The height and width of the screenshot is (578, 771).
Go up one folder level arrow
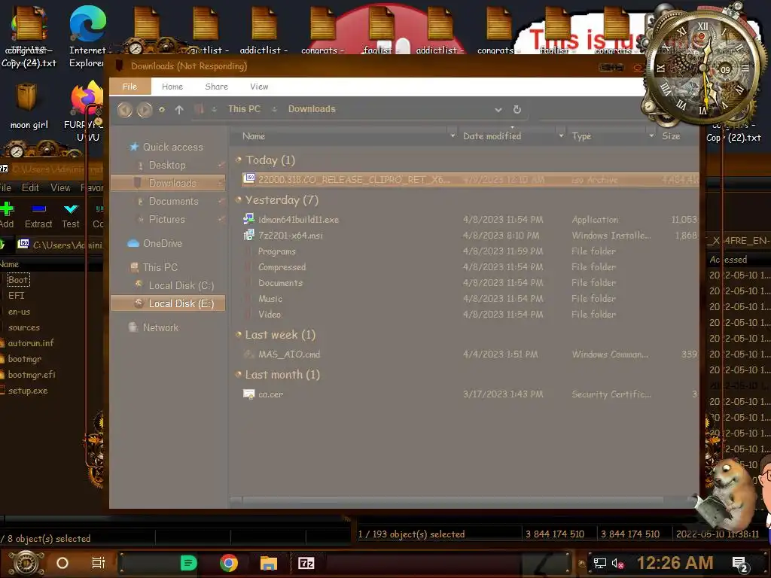pos(179,110)
